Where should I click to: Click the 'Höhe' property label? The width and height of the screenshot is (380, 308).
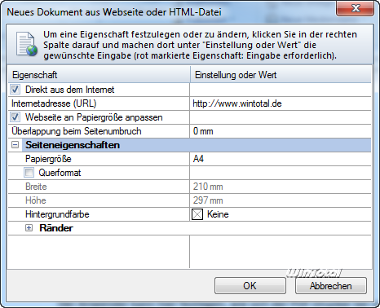pos(36,200)
